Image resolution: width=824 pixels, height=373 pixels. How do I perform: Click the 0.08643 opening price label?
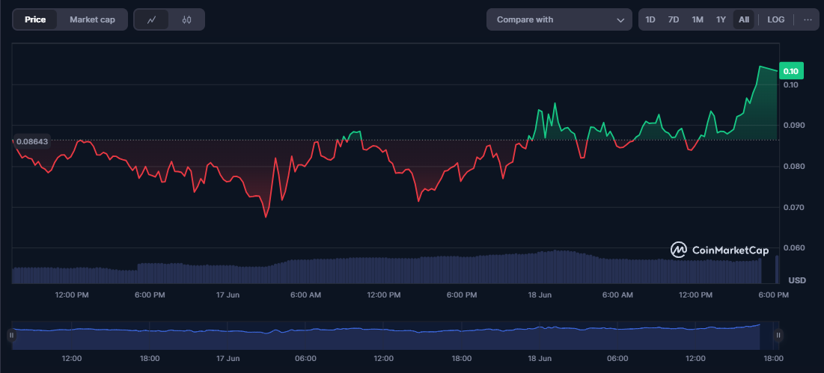pos(32,141)
